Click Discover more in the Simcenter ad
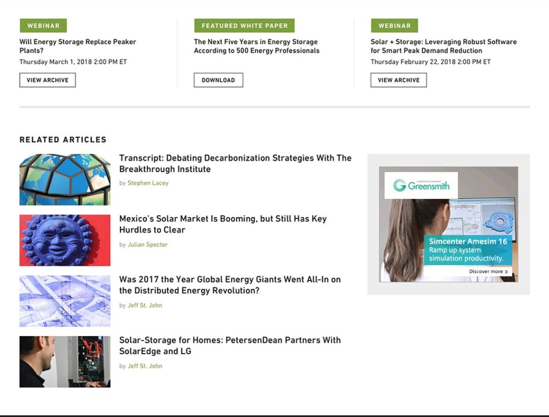549x417 pixels. 488,272
